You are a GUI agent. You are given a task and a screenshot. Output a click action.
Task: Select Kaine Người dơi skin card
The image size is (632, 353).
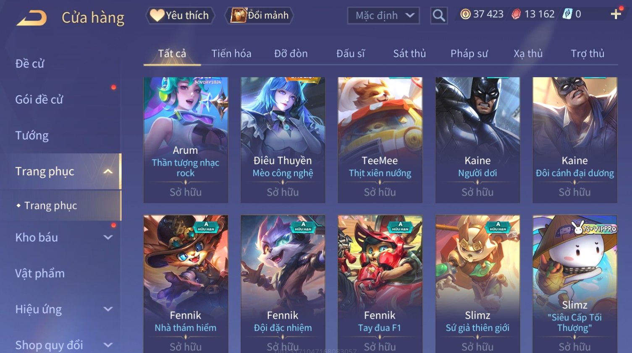tap(477, 140)
